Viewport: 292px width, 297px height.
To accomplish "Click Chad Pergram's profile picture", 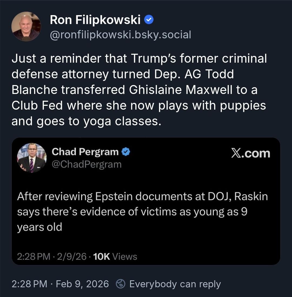I will 32,158.
